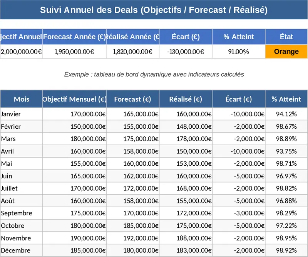Select the Avril 93.75% attained cell

[x=286, y=151]
